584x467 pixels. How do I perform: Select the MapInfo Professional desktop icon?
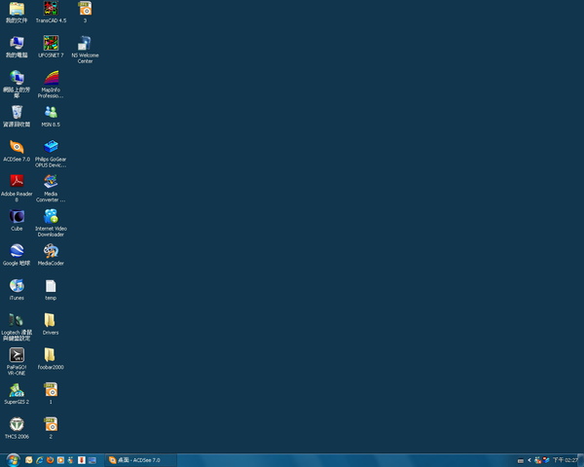(x=51, y=85)
